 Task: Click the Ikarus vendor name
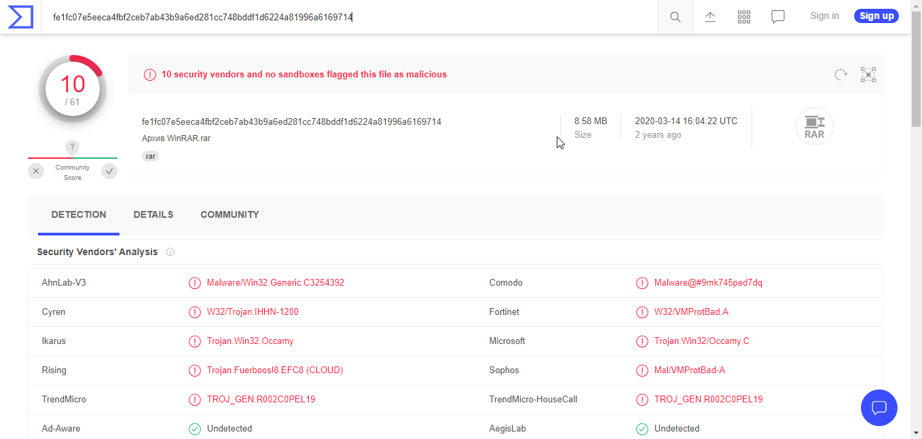tap(54, 341)
